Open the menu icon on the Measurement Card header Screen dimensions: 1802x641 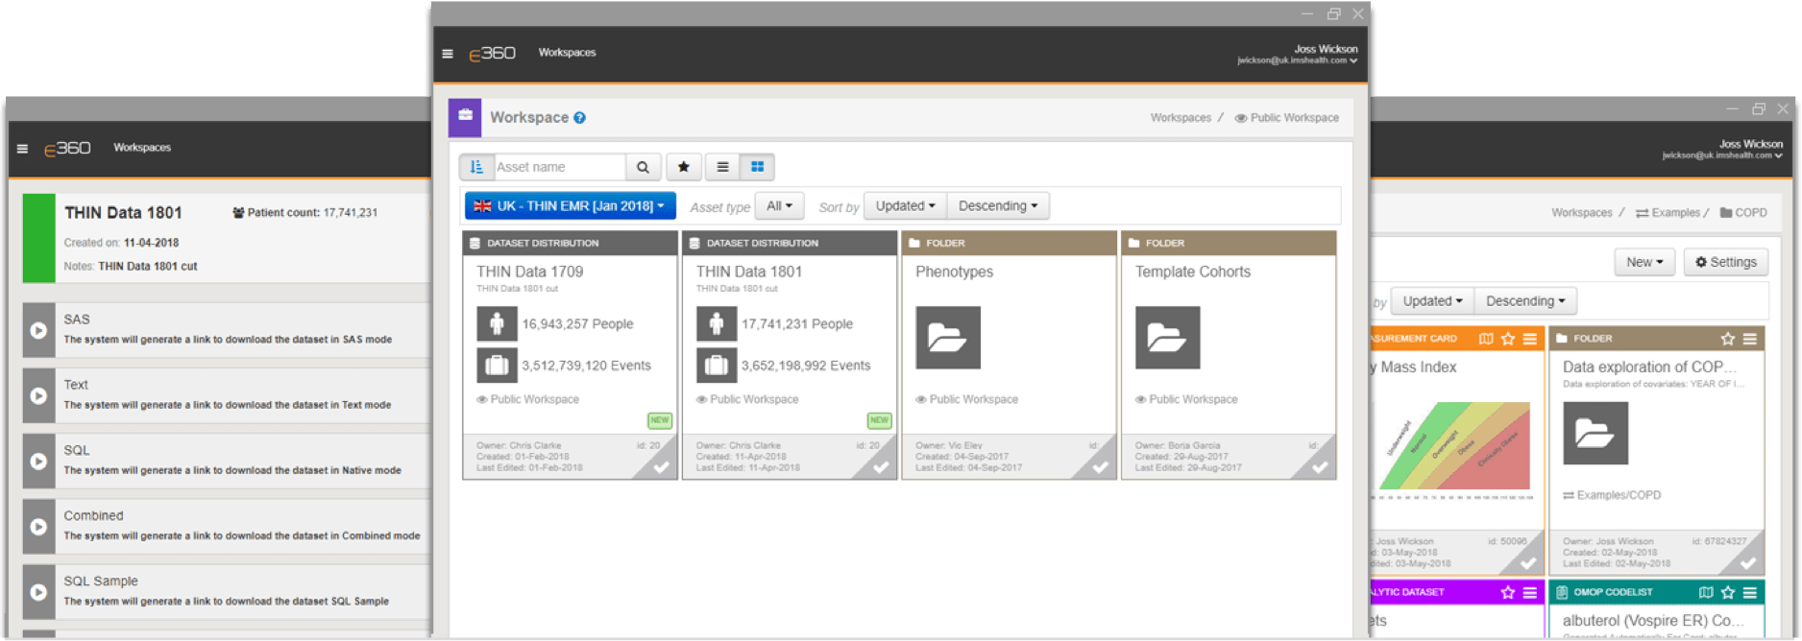(x=1530, y=339)
